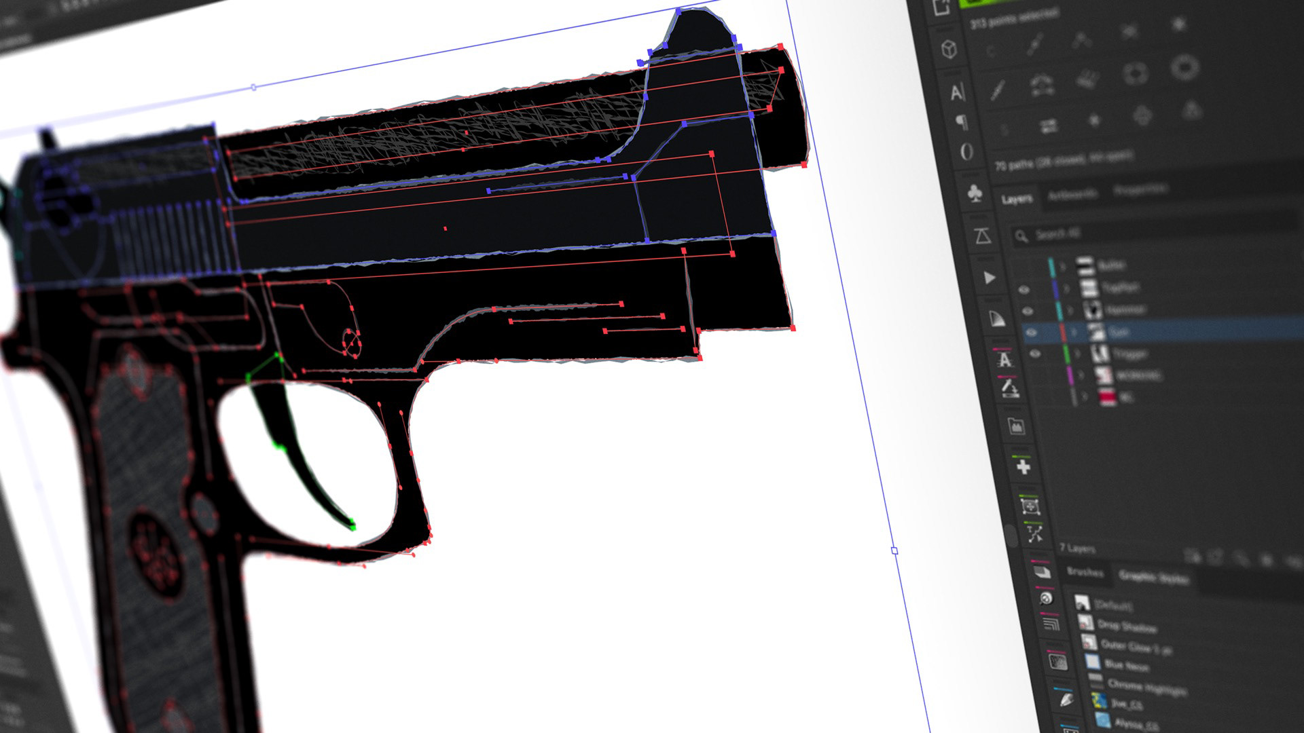Open the Symbols club-shaped panel icon
Viewport: 1304px width, 733px height.
[x=975, y=193]
